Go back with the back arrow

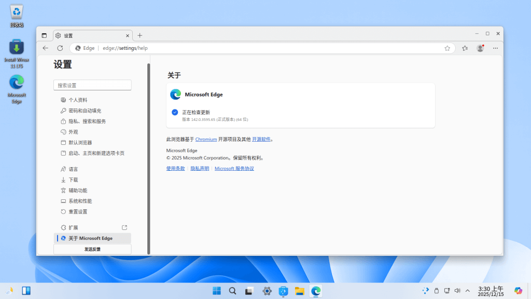pos(46,48)
